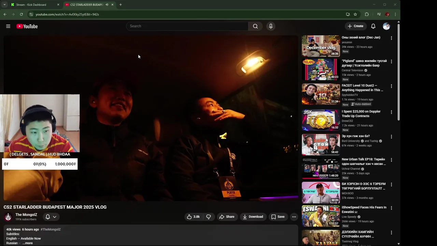
Task: Click the Central Television channel name
Action: click(352, 70)
